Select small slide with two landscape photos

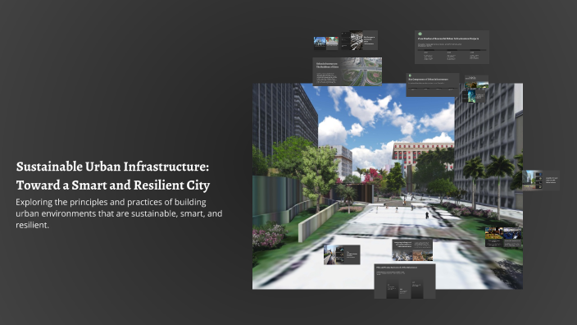click(x=476, y=82)
